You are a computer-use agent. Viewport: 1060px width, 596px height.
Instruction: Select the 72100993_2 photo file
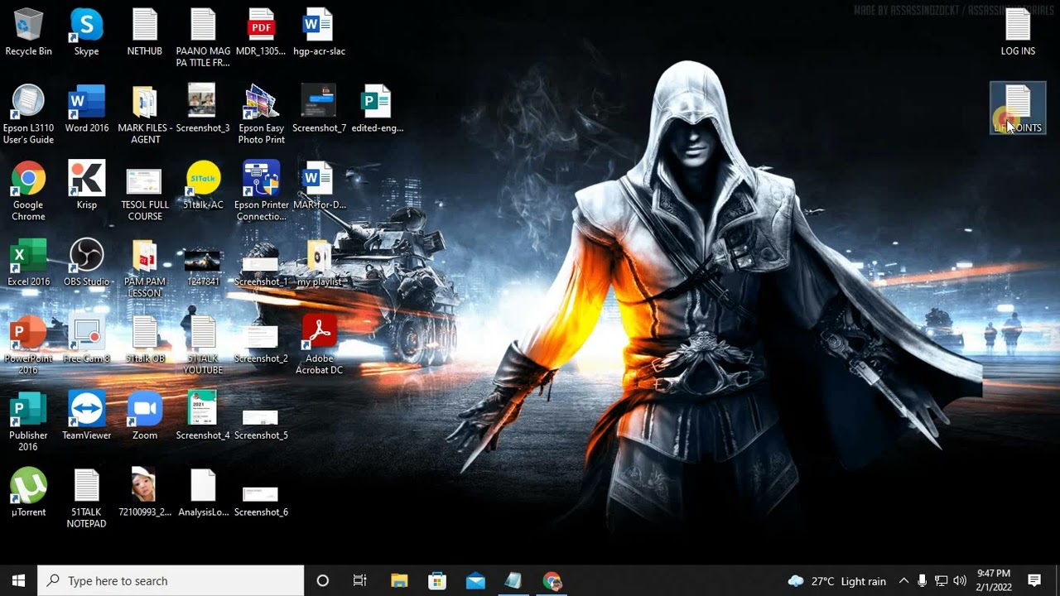(145, 494)
